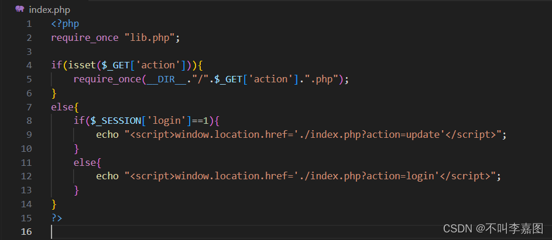Click line number 4 in gutter
The image size is (552, 240).
(x=29, y=66)
